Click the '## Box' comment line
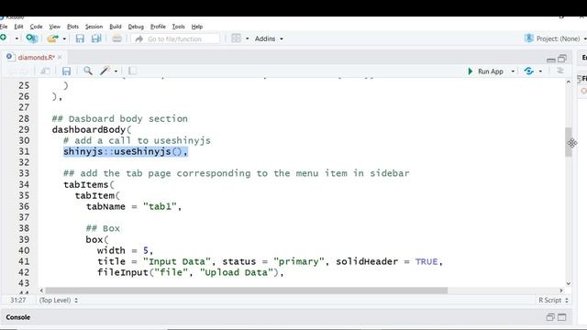This screenshot has height=330, width=587. pos(103,228)
